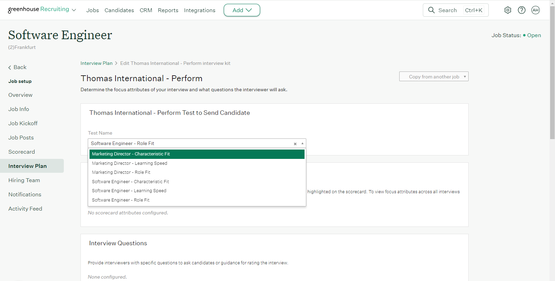
Task: Click the search magnifier icon
Action: point(431,10)
